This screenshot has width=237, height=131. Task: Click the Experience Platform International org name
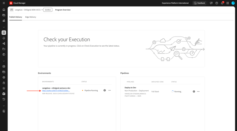pos(175,3)
